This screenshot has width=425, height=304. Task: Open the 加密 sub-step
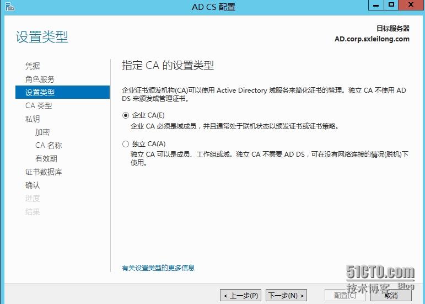tap(42, 132)
